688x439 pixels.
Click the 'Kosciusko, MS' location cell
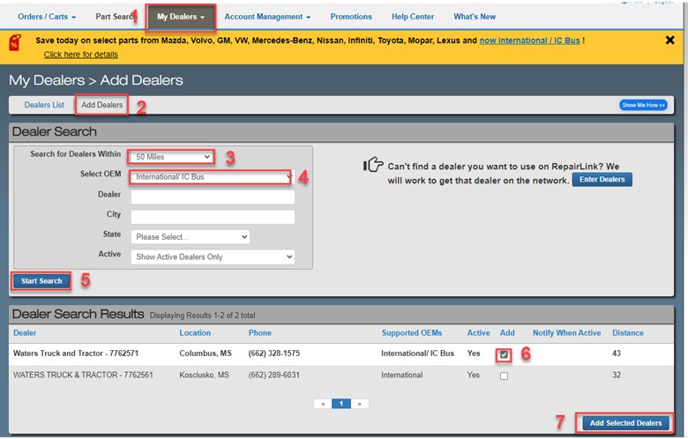click(x=204, y=375)
